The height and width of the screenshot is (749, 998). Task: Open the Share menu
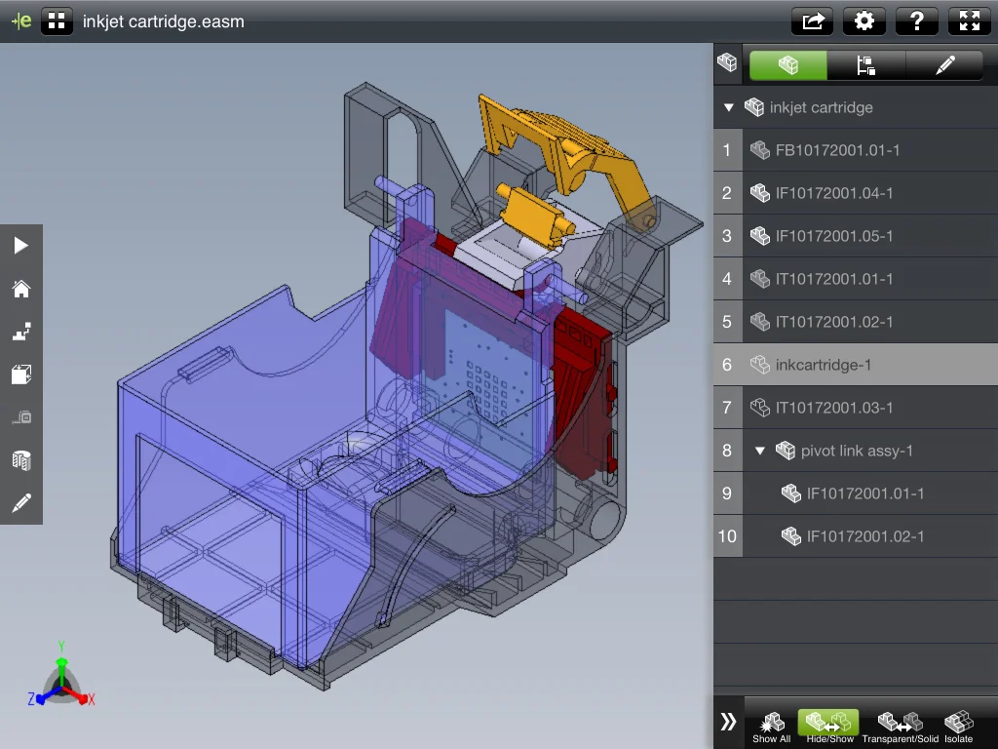coord(812,20)
